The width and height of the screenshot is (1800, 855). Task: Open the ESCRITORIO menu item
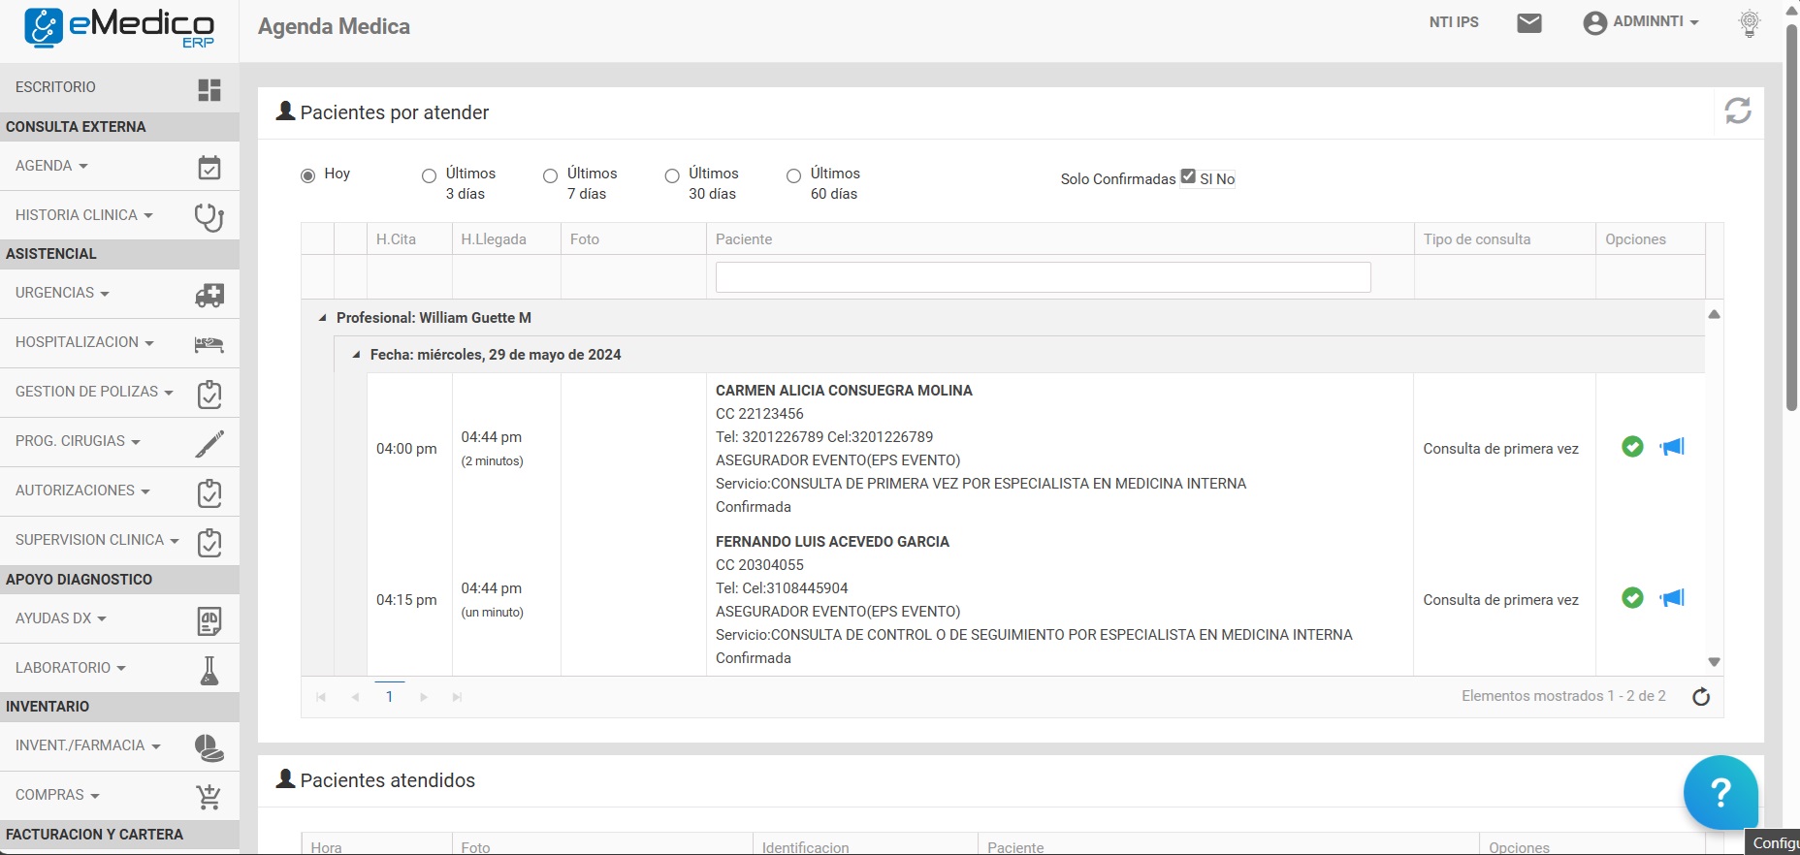coord(55,87)
